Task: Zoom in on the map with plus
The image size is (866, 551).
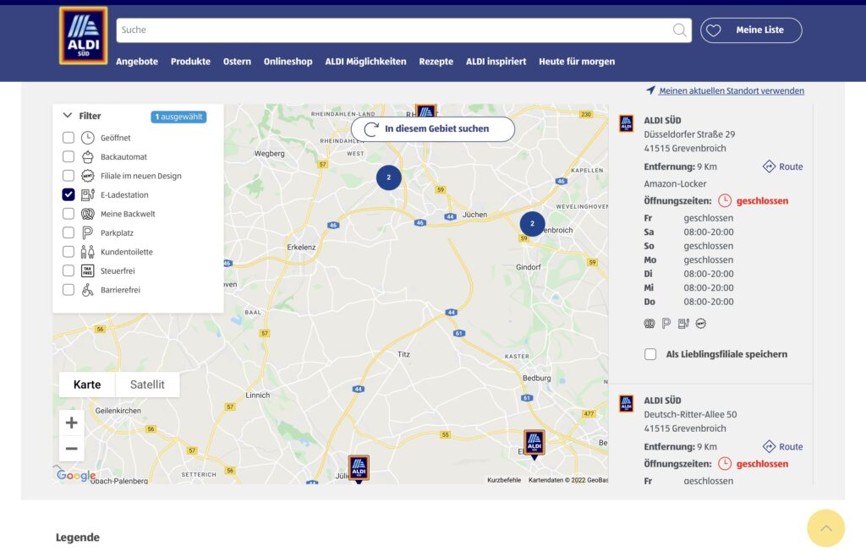Action: point(71,423)
